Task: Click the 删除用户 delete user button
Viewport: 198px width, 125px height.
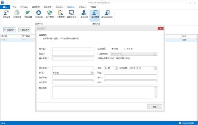Action: [24, 30]
